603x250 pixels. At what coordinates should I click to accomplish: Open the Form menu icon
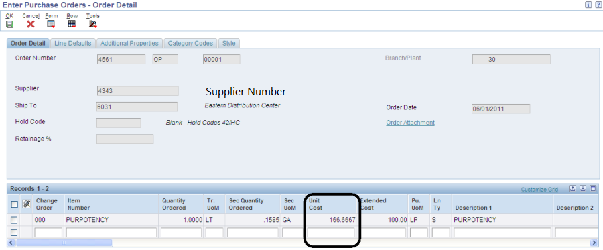(x=51, y=24)
